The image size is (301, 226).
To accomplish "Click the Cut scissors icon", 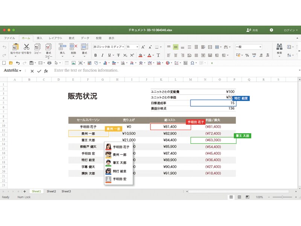I will (x=26, y=47).
